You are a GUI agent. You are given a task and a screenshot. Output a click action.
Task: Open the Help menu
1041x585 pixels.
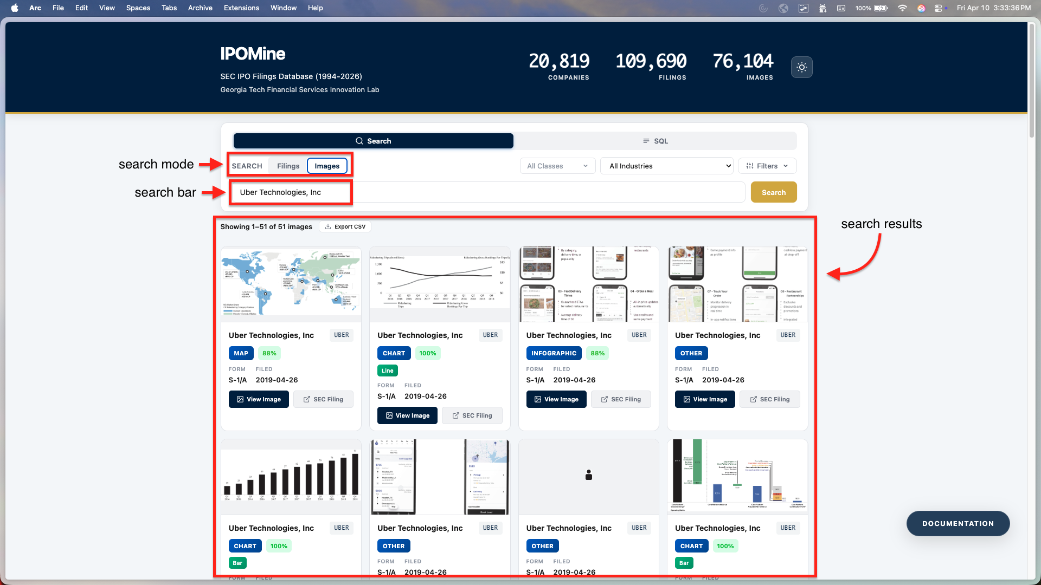[316, 8]
